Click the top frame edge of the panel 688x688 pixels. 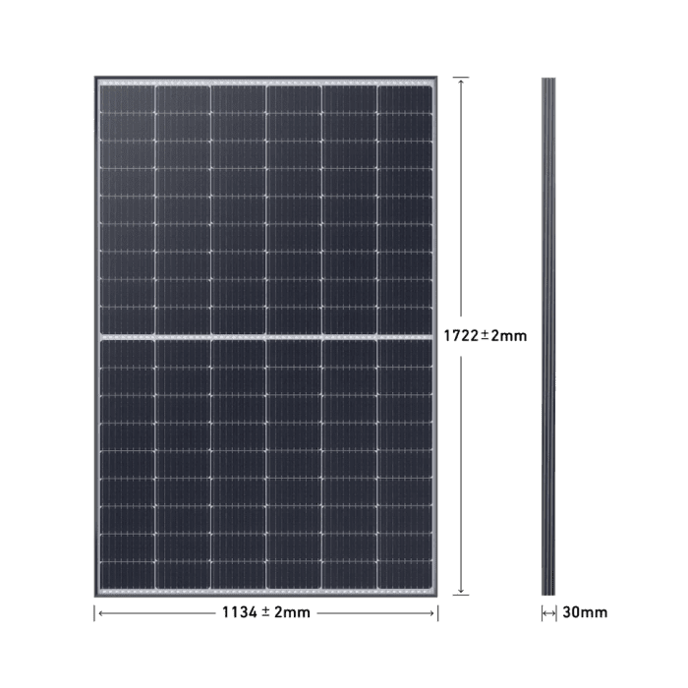pos(265,79)
